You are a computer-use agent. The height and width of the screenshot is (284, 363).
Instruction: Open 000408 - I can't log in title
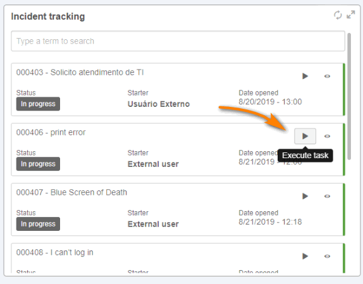coord(54,252)
